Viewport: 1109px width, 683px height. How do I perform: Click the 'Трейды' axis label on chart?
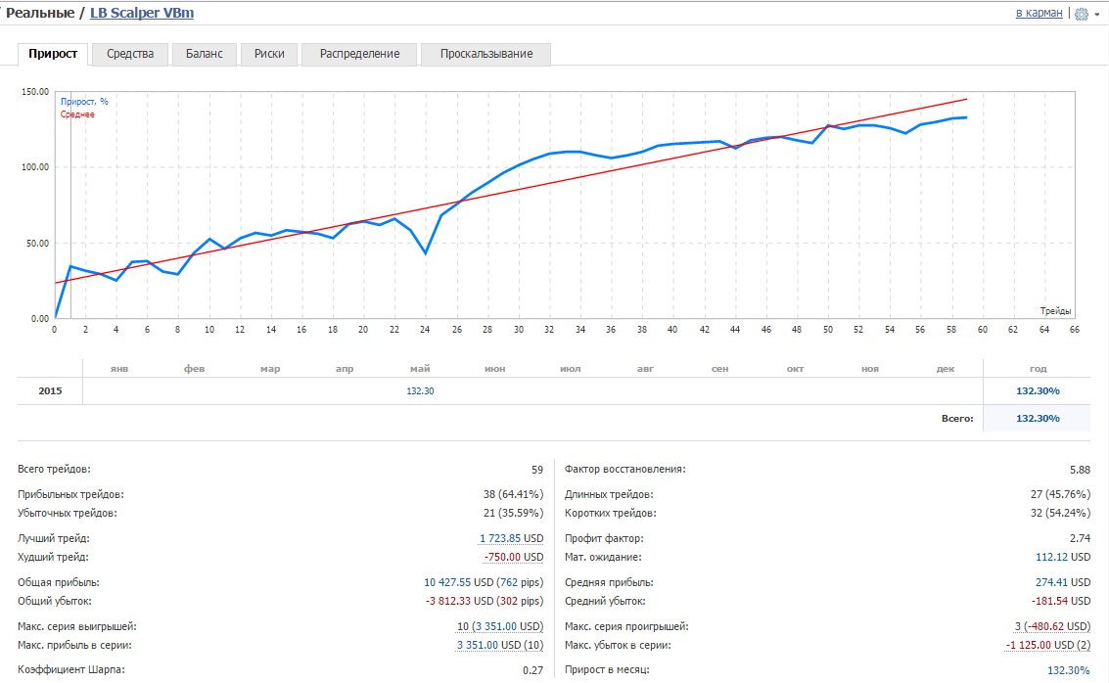pos(1055,311)
